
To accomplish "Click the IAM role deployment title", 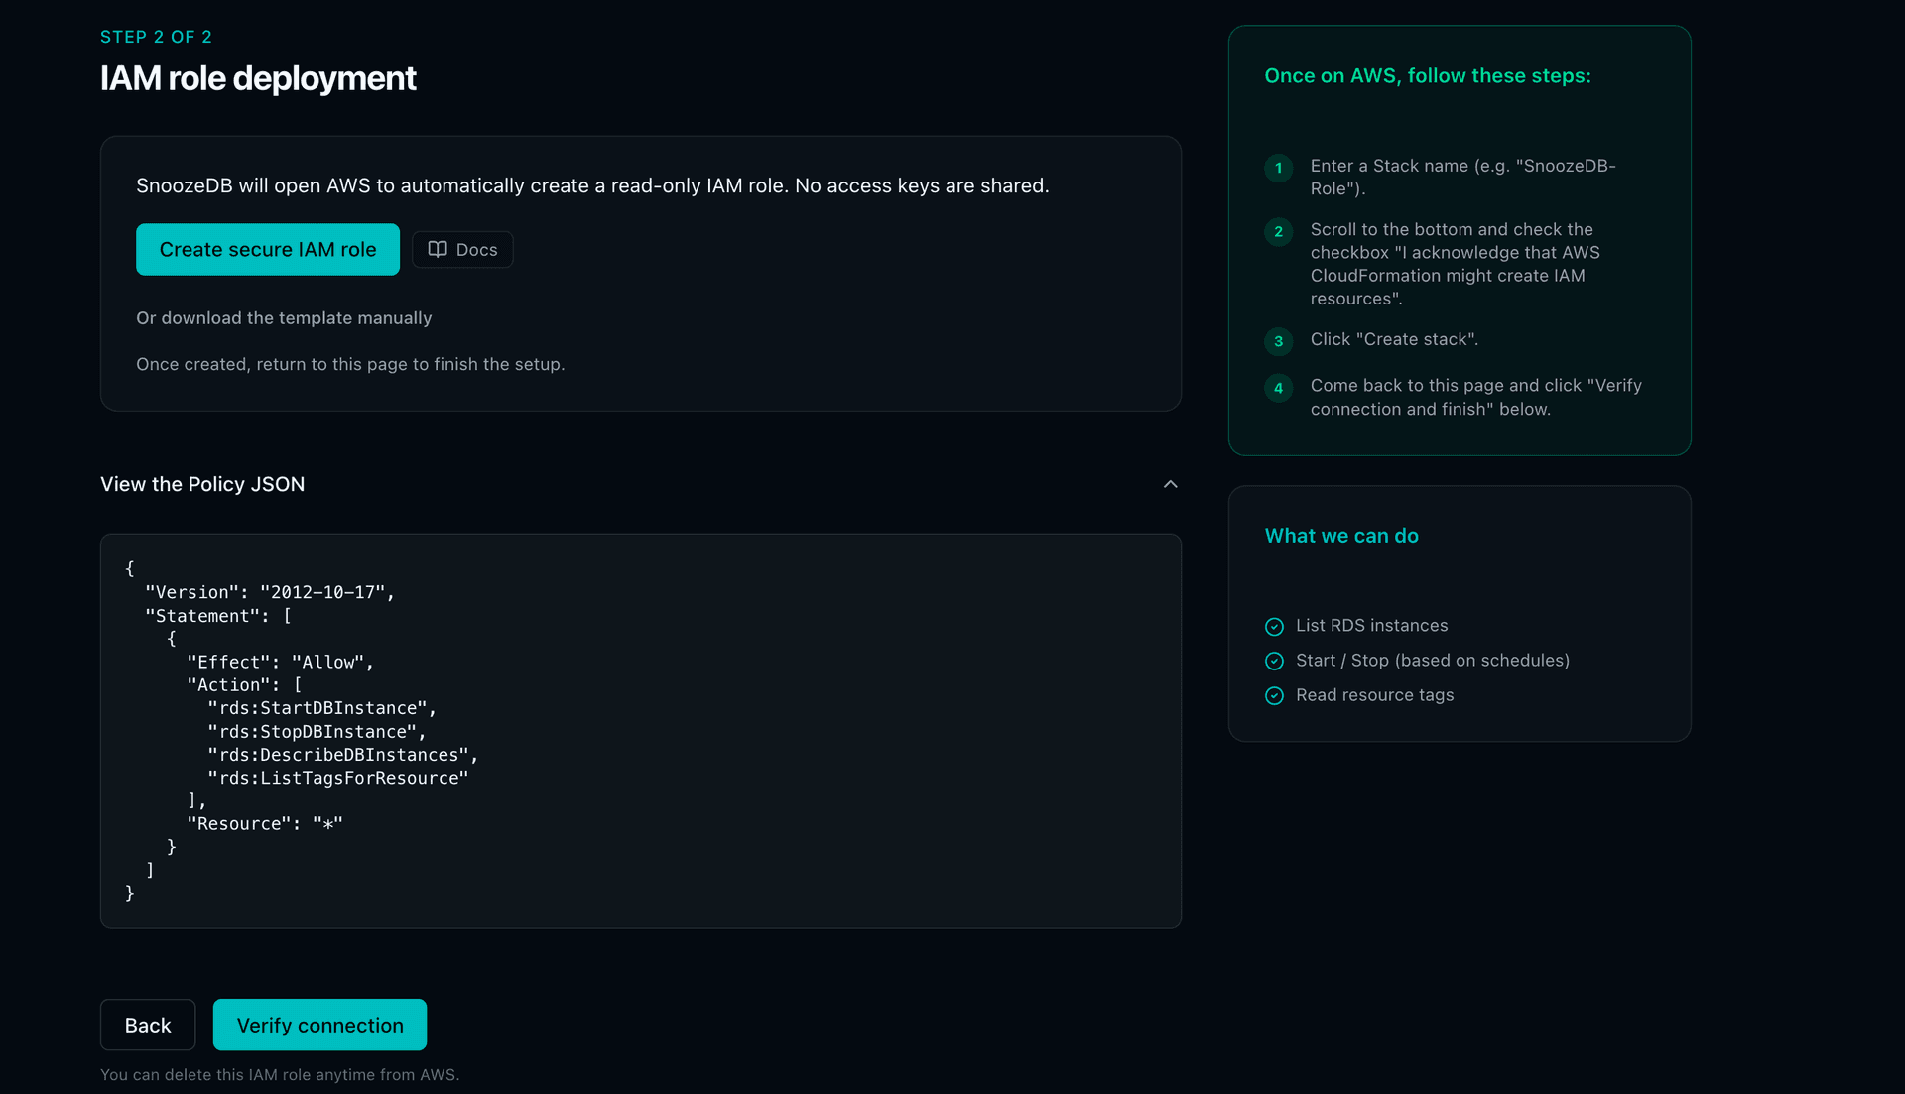I will tap(258, 78).
